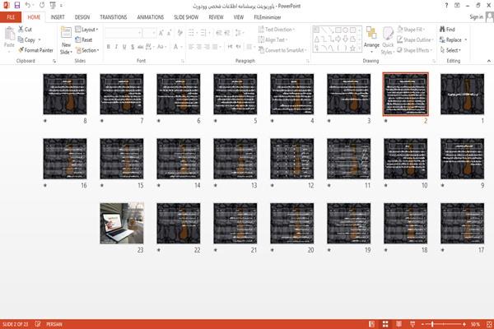Start the slideshow from the quick access toolbar
494x329 pixels.
click(x=53, y=6)
